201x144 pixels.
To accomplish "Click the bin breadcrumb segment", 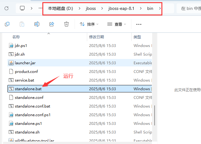I will [x=150, y=8].
